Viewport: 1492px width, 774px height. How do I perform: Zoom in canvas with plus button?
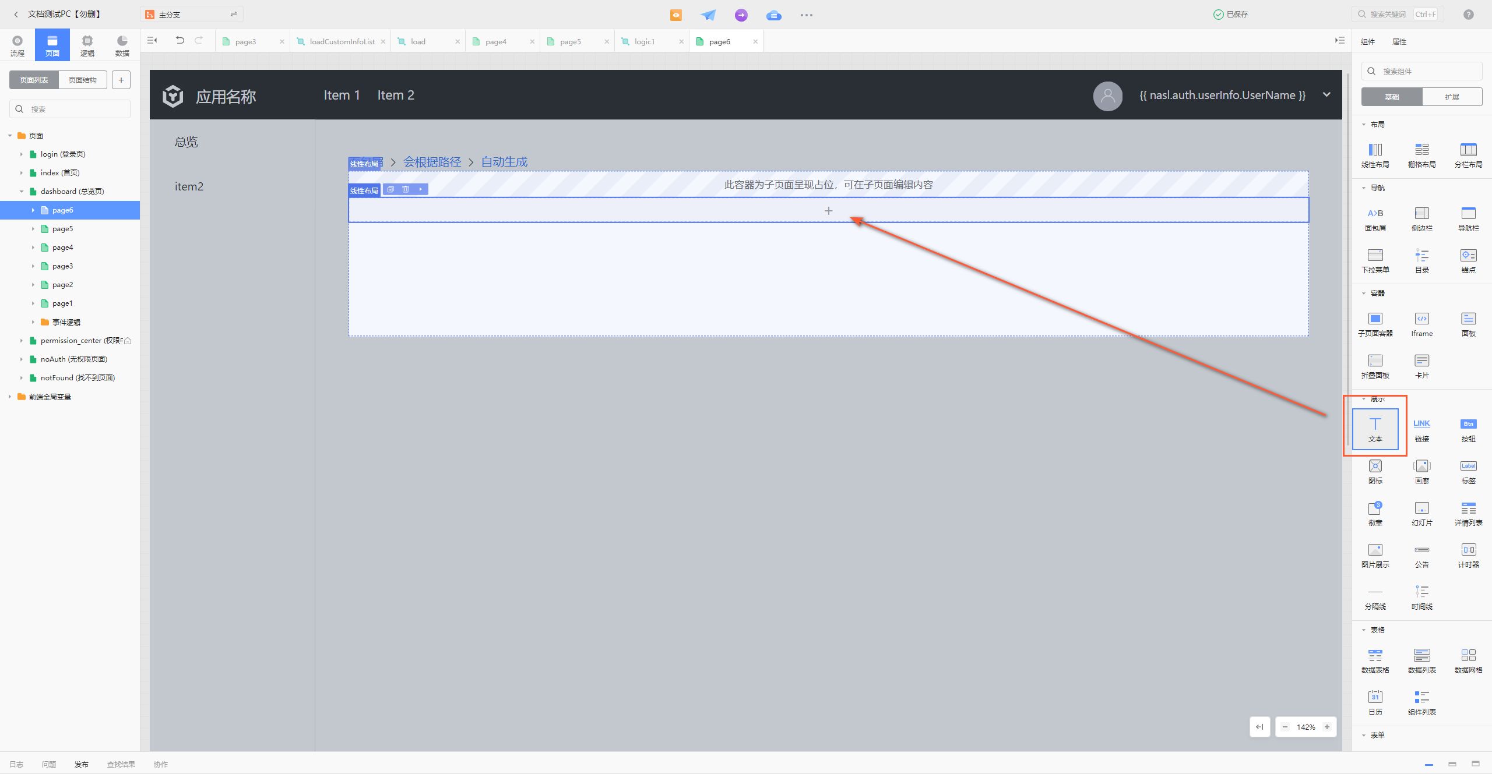(x=1327, y=727)
